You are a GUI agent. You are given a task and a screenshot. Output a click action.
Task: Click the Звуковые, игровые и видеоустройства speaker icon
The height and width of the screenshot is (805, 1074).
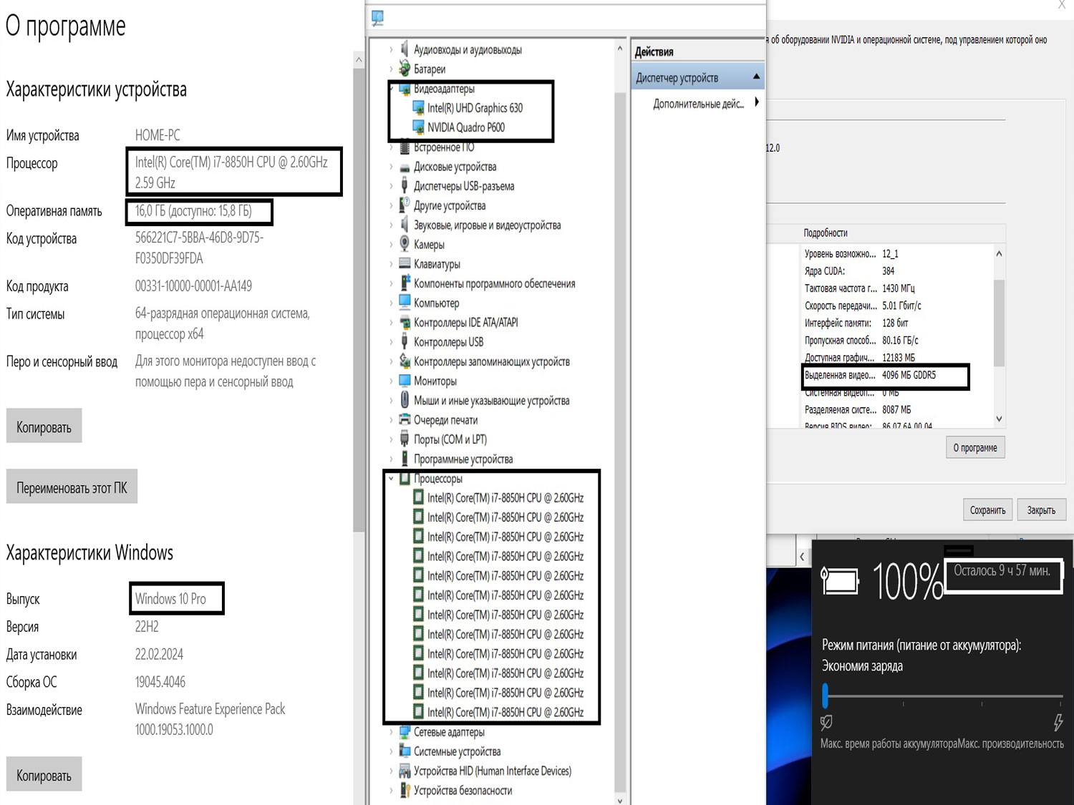point(405,225)
